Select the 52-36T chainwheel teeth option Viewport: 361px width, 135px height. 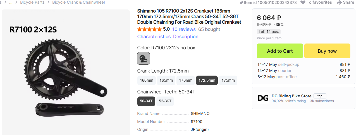pyautogui.click(x=165, y=101)
